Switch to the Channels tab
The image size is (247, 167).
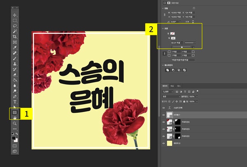click(172, 86)
